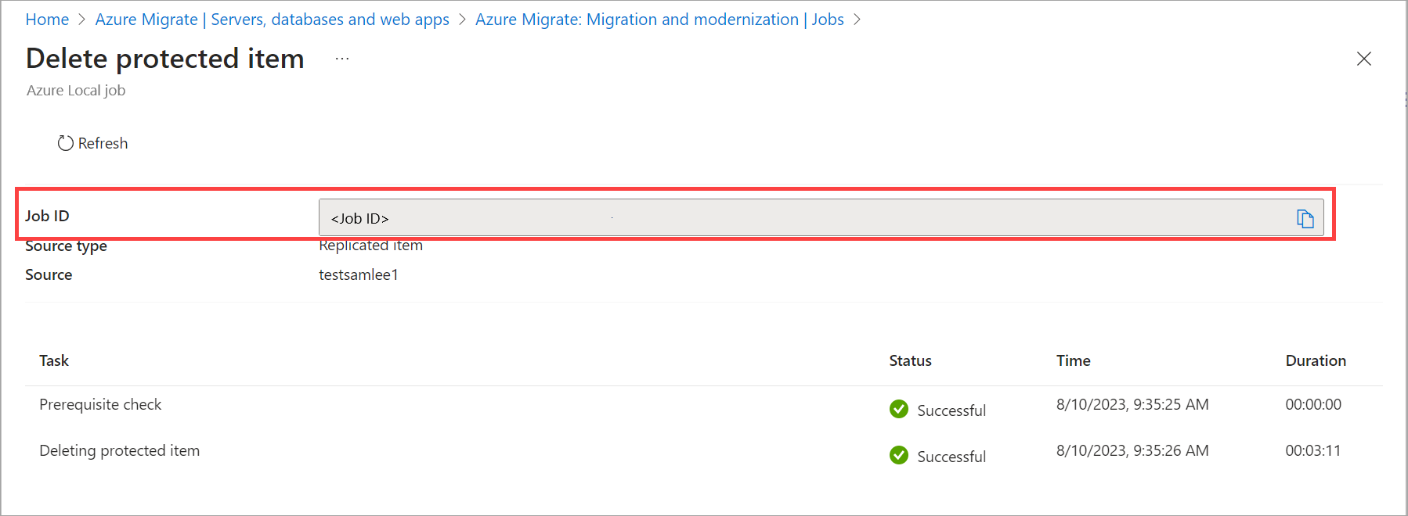Click the Status column header
The width and height of the screenshot is (1408, 516).
[x=910, y=360]
